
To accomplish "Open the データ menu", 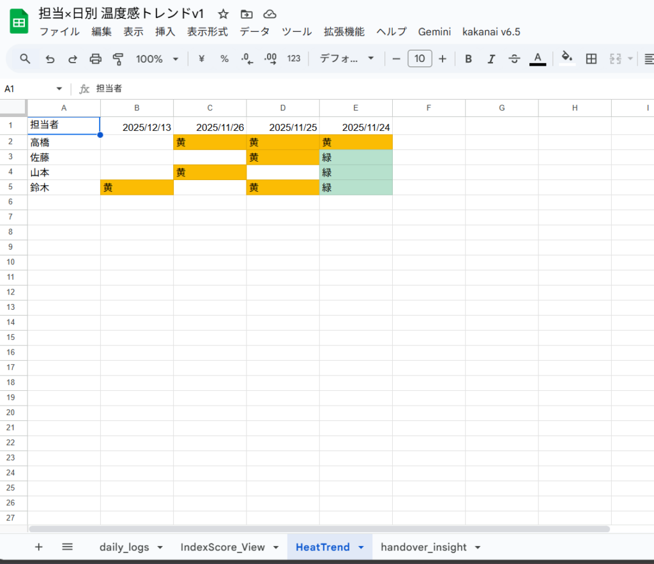I will pos(254,31).
